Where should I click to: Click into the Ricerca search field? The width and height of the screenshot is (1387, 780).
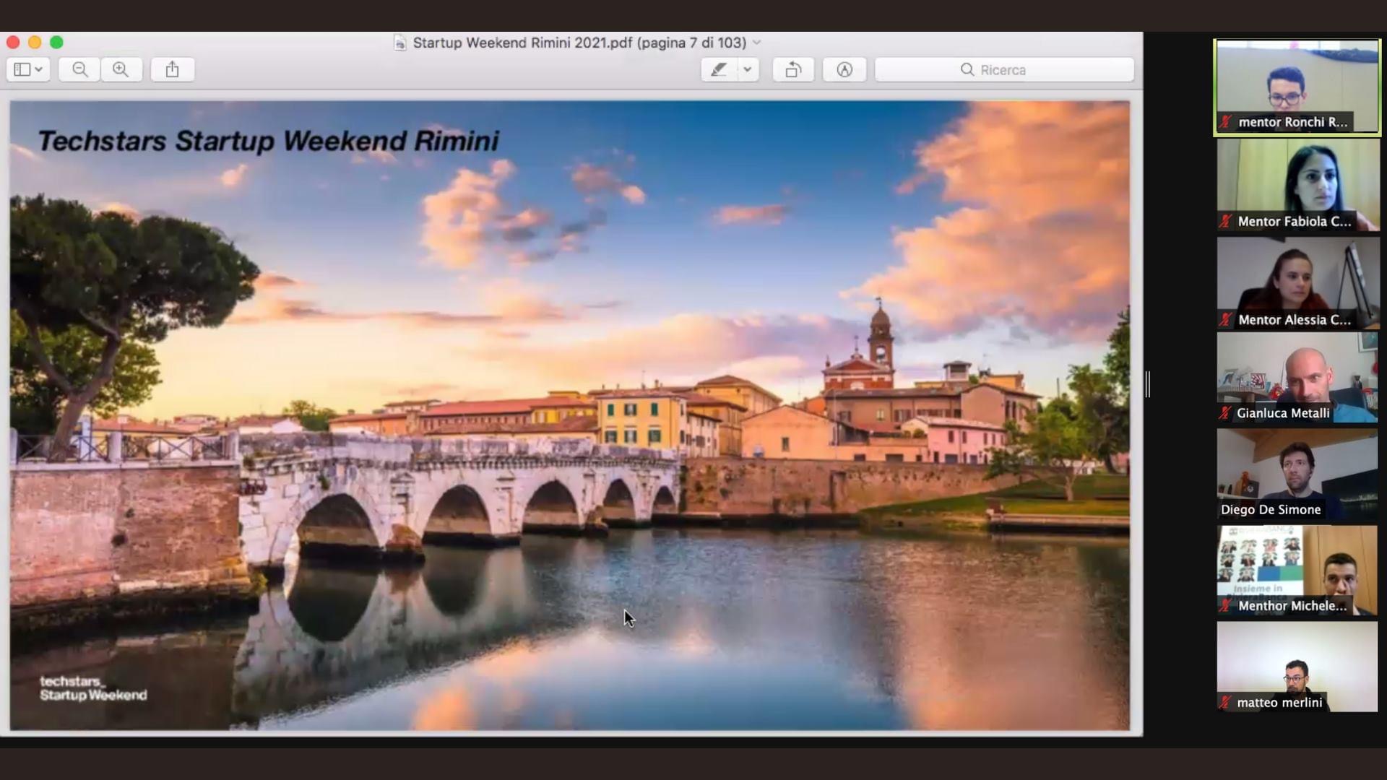(1047, 69)
